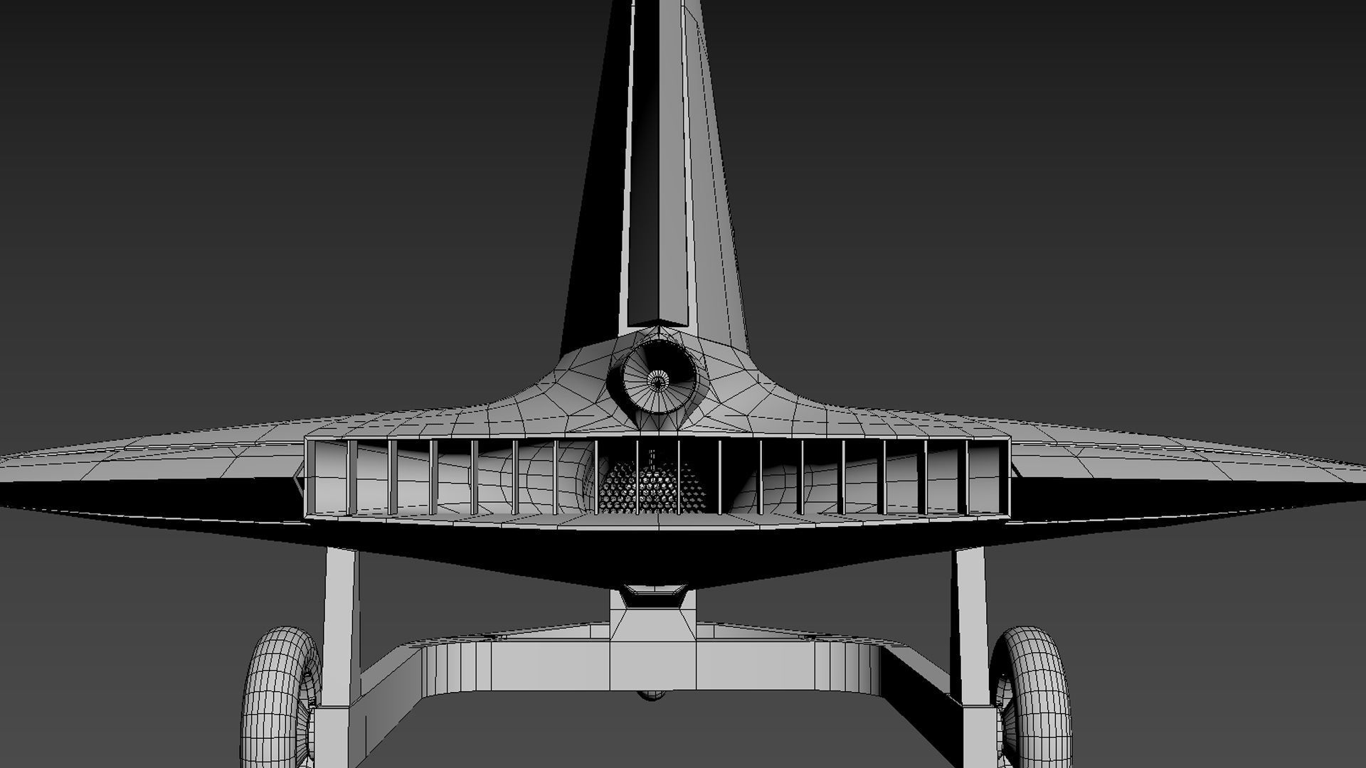Select the engine turbine center hub
The width and height of the screenshot is (1366, 768).
[659, 382]
